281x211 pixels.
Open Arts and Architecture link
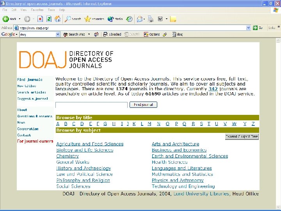[176, 144]
